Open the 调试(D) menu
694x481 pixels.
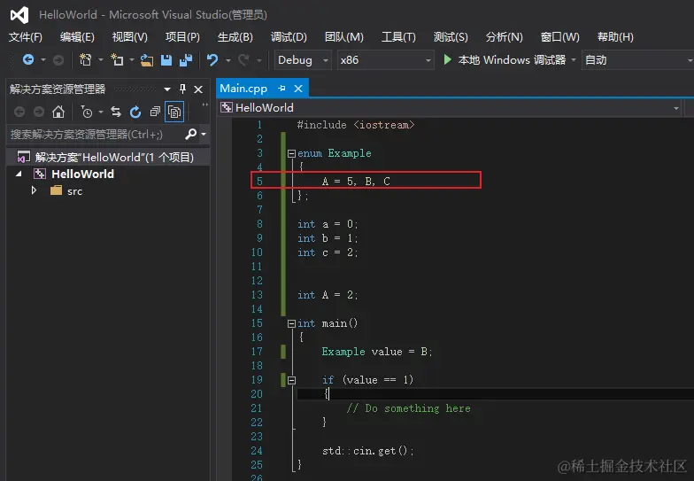tap(289, 37)
